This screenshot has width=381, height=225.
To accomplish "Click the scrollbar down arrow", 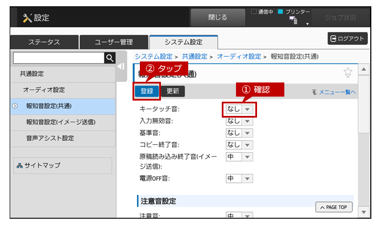I will pyautogui.click(x=363, y=213).
